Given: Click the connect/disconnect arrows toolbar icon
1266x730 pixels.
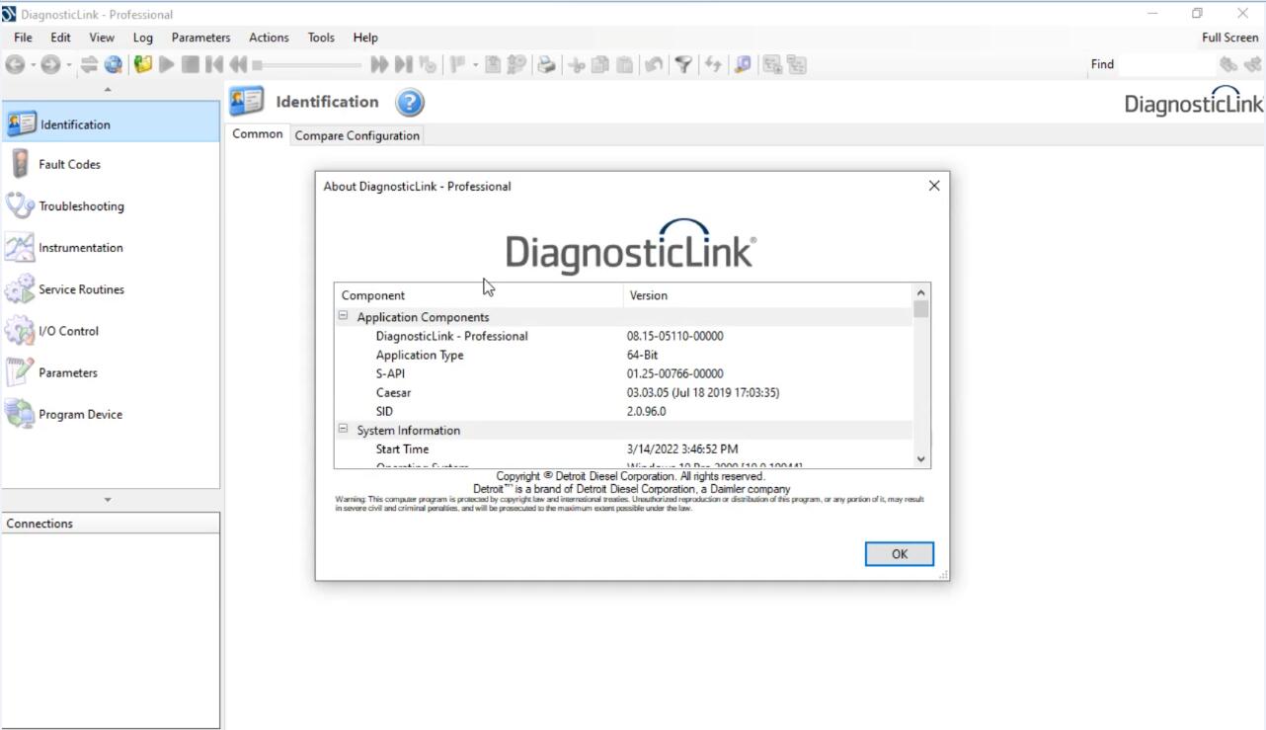Looking at the screenshot, I should pos(89,64).
